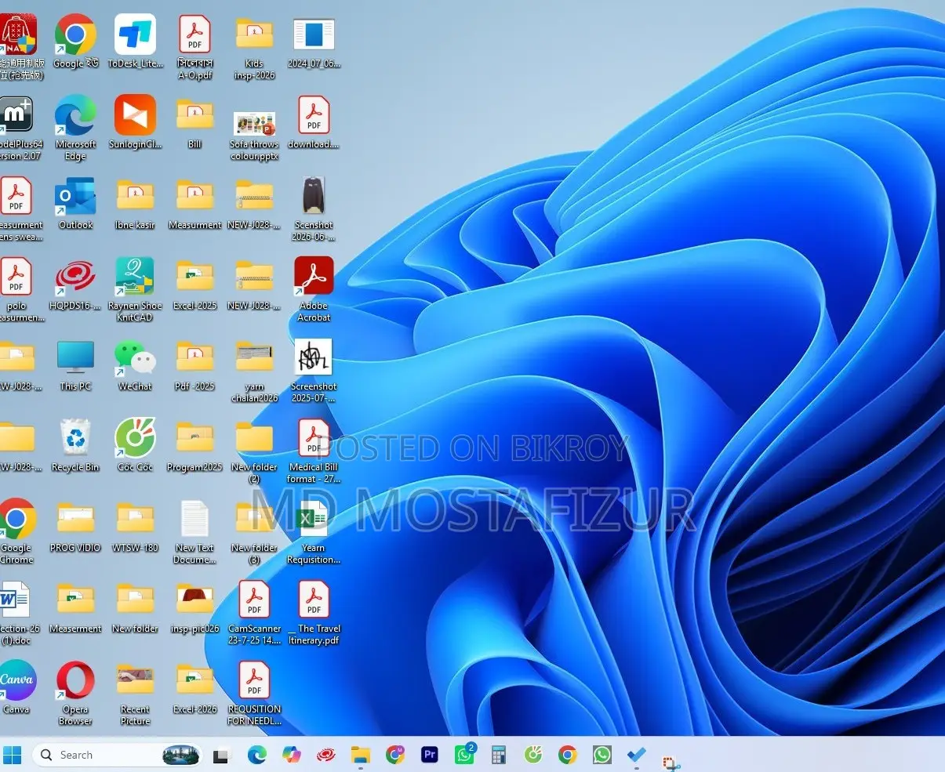Select the Screenshot 2025-07 image file
Screen dimensions: 945x772
(x=314, y=370)
